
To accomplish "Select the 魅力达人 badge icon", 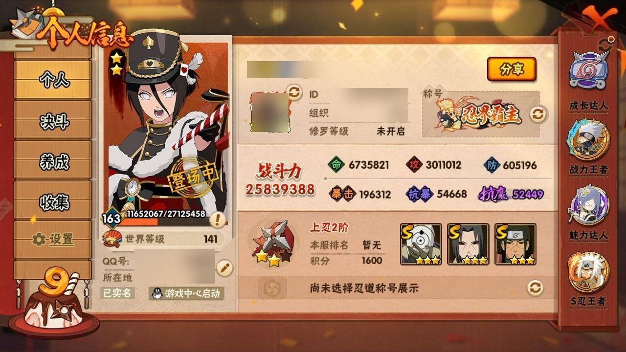I will pyautogui.click(x=588, y=205).
